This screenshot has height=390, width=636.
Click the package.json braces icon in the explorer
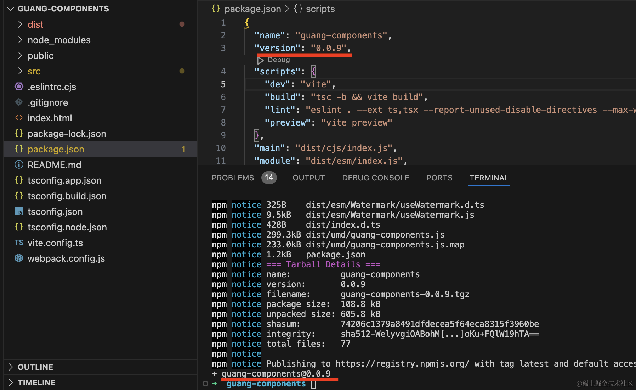tap(19, 149)
